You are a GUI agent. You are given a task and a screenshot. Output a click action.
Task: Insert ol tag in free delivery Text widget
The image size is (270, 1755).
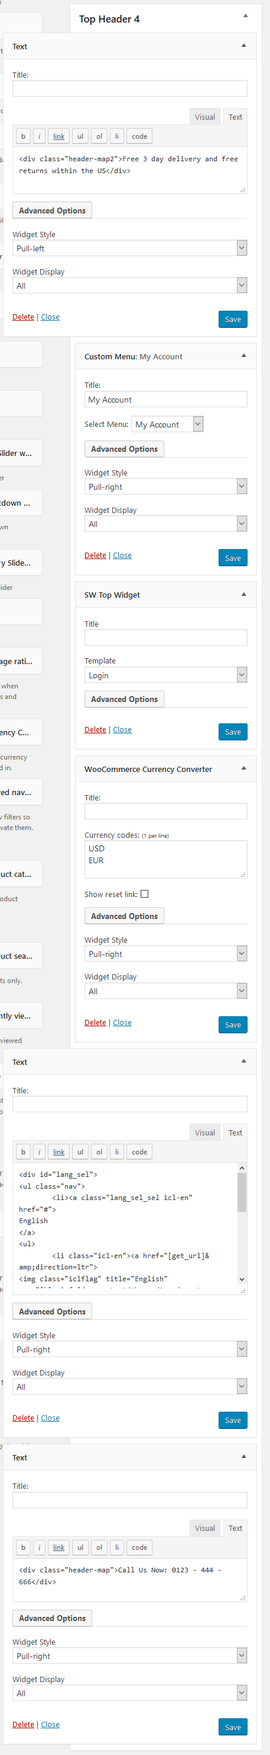click(x=99, y=136)
